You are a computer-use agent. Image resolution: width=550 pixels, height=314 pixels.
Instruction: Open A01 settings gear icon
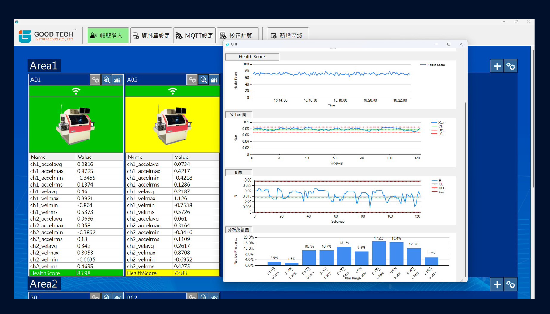click(x=96, y=80)
